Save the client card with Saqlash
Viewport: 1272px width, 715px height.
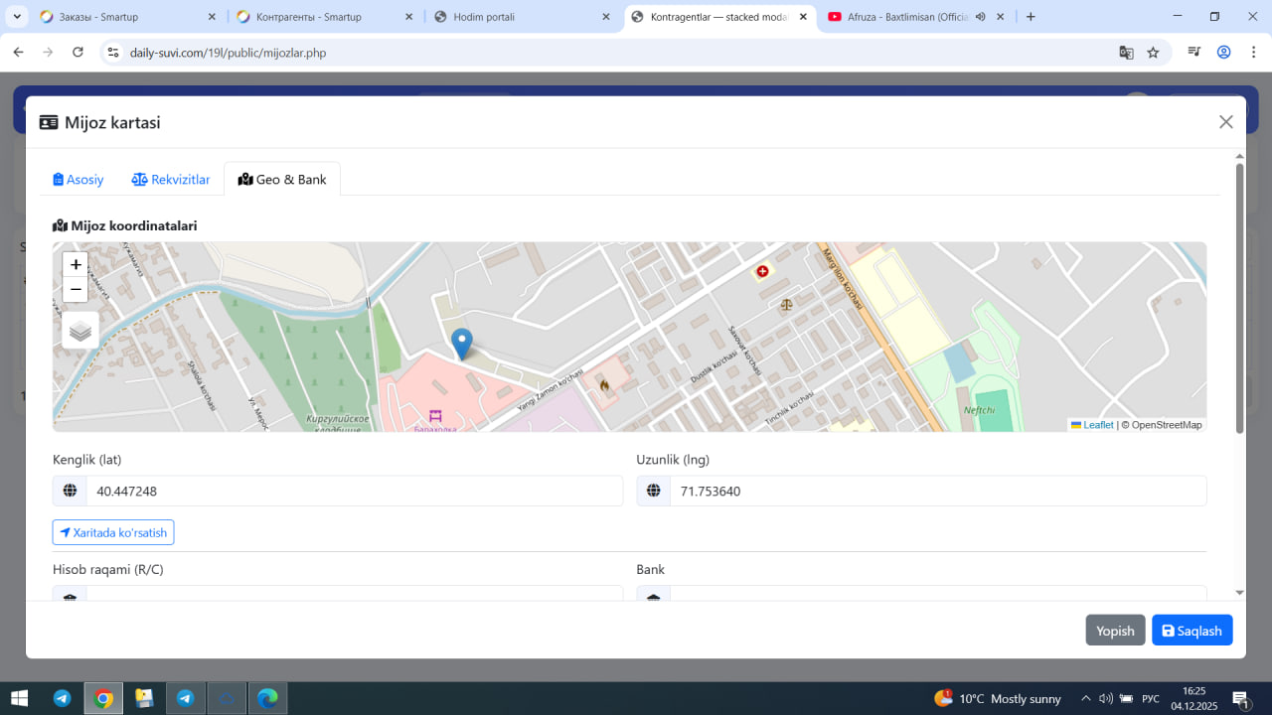(x=1192, y=631)
